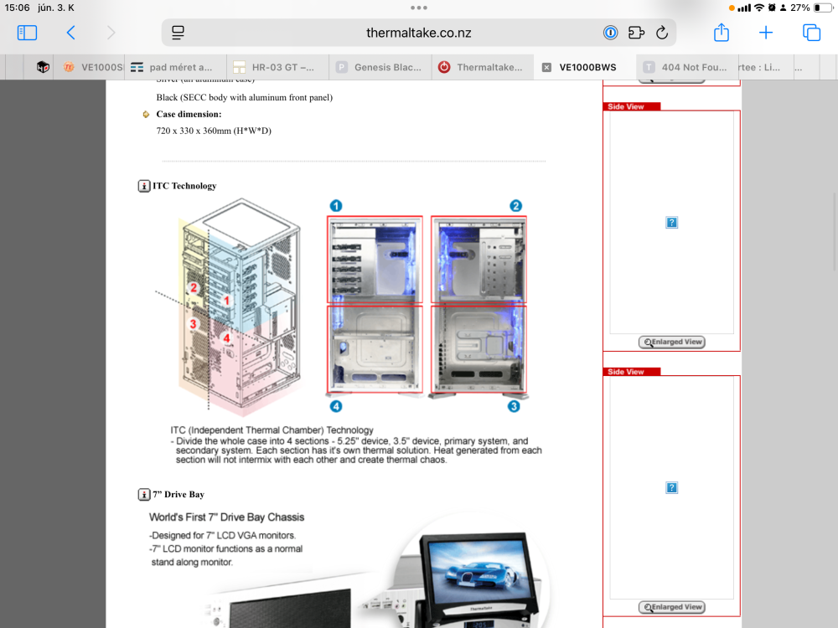Open the 1Password extension
Screen dimensions: 838x628
tap(611, 33)
